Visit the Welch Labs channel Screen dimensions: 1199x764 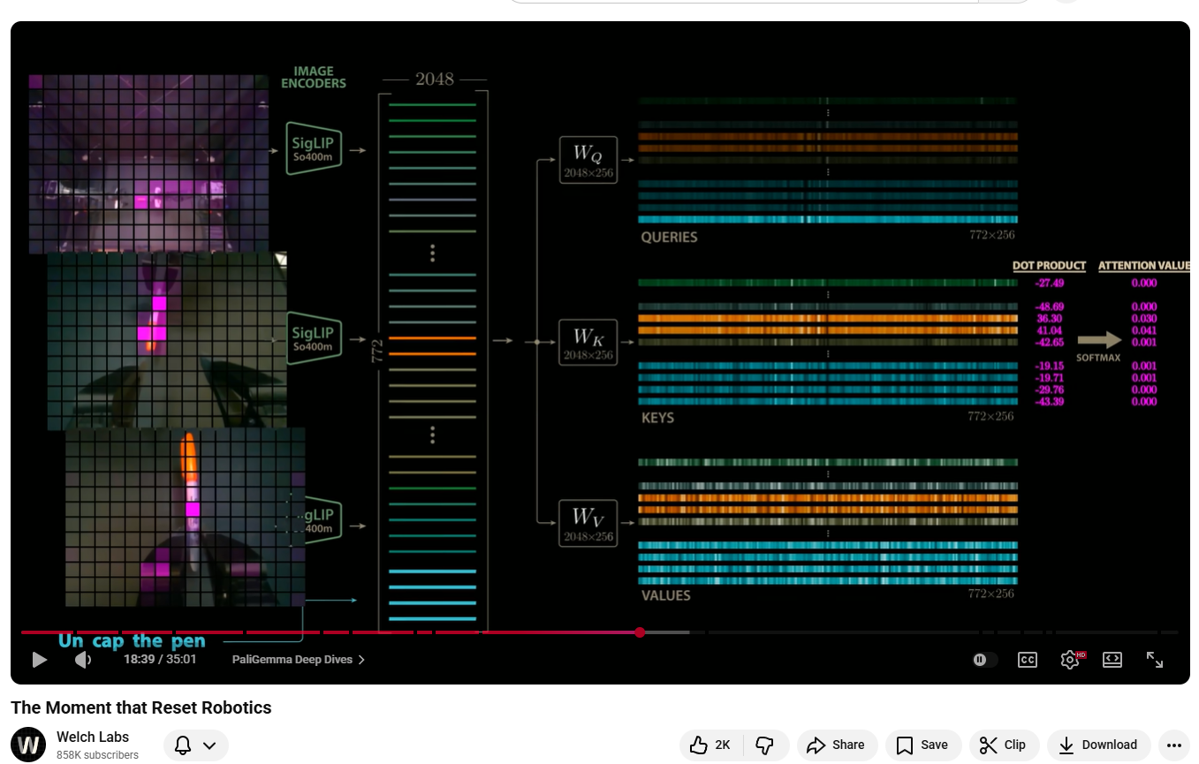point(92,737)
